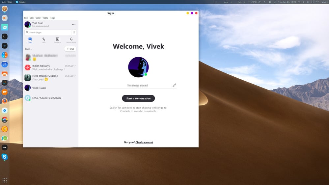Open the File menu
Image resolution: width=329 pixels, height=185 pixels.
tap(26, 18)
